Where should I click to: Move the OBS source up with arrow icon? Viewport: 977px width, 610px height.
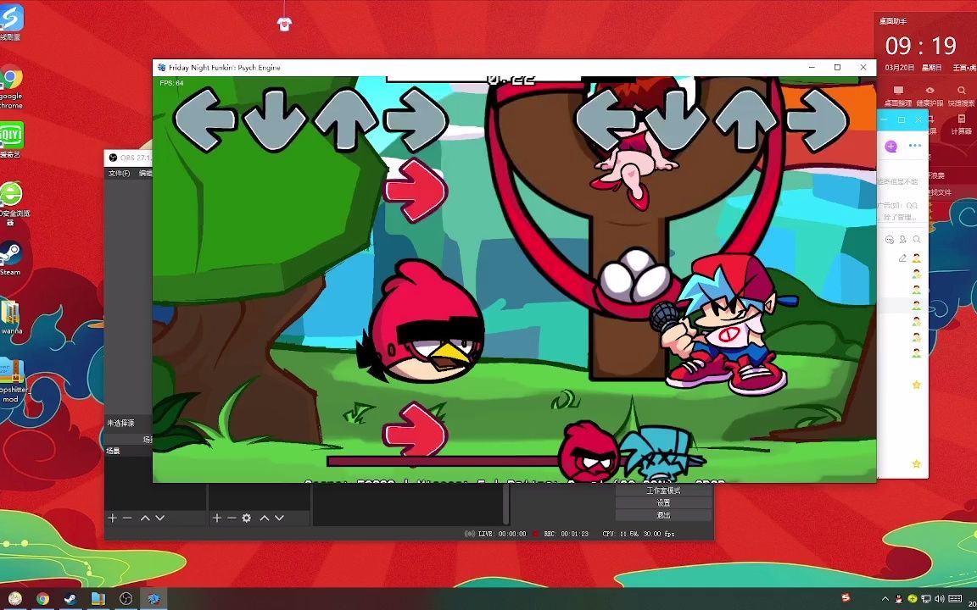265,518
